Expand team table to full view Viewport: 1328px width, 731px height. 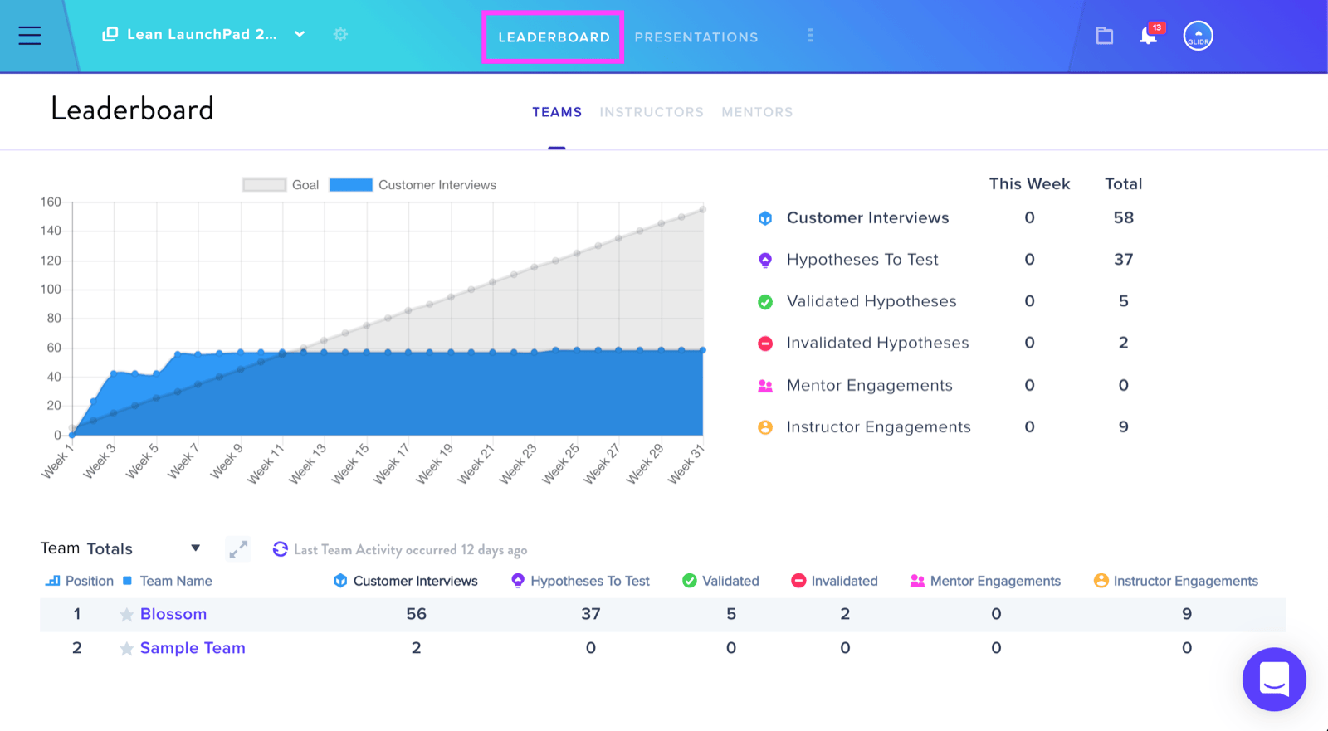(238, 549)
